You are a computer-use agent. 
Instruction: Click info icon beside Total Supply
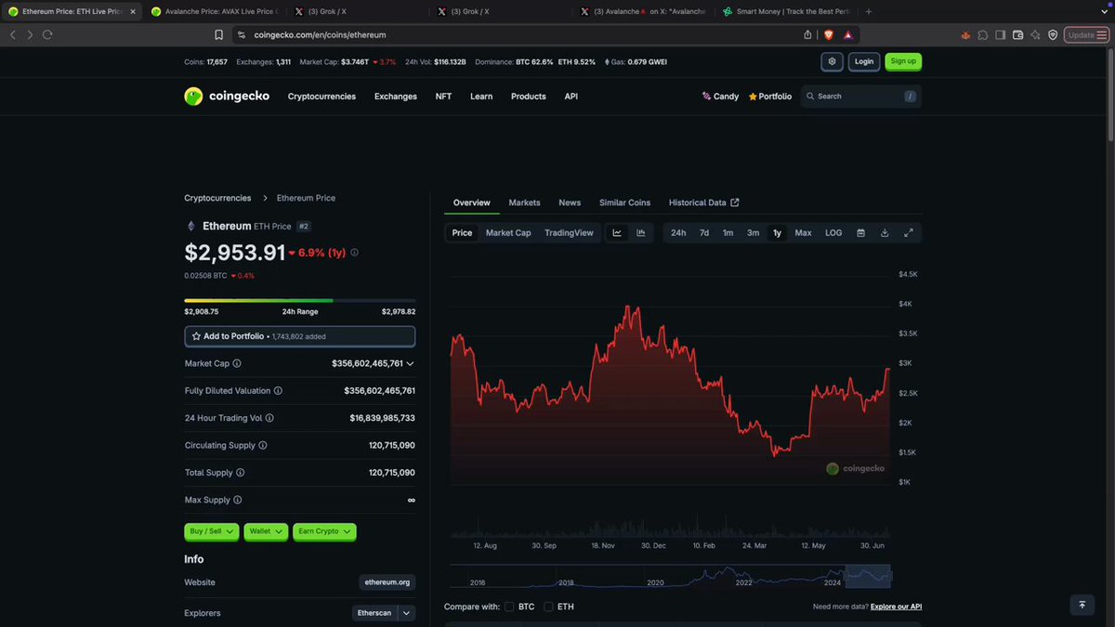[241, 473]
